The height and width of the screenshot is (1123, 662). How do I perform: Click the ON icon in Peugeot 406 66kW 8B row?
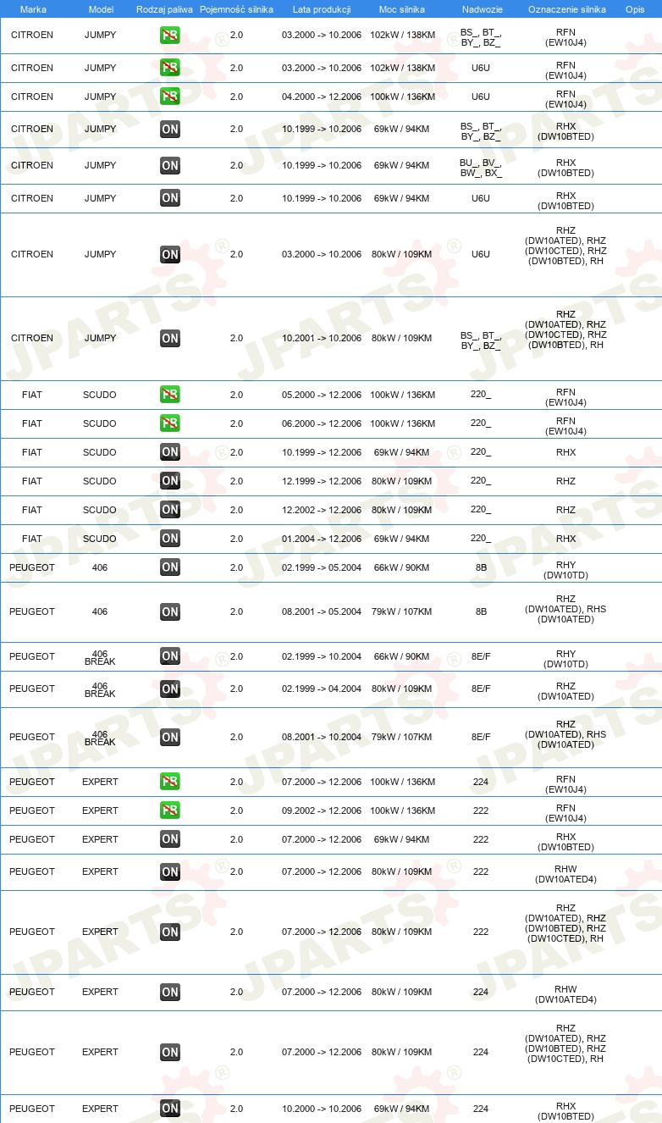(170, 567)
